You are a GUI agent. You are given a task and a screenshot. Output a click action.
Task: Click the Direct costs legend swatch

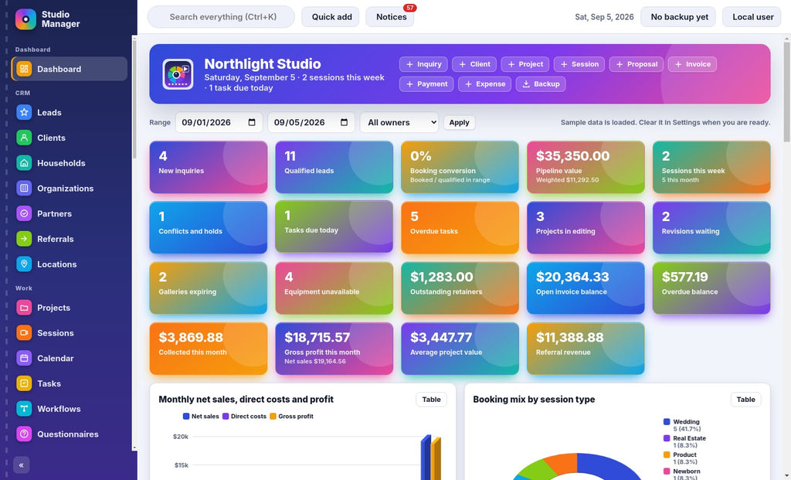tap(226, 417)
